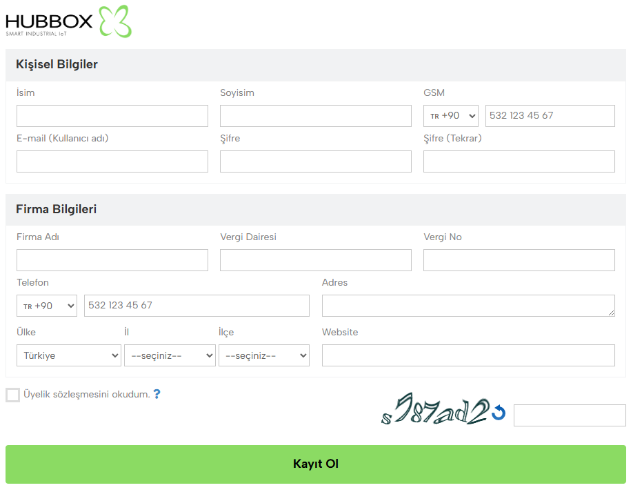Image resolution: width=633 pixels, height=492 pixels.
Task: Focus the İsim input field
Action: (112, 116)
